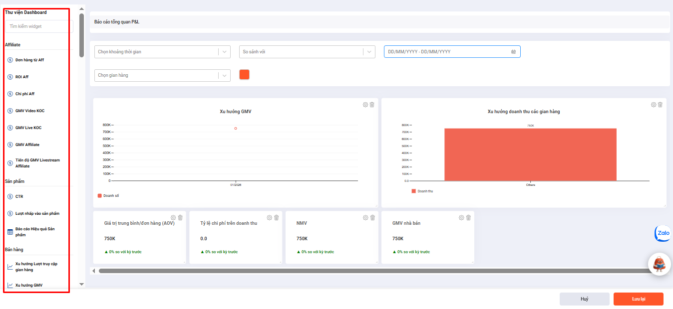
Task: Click the Tìm kiếm widget search field
Action: click(39, 26)
